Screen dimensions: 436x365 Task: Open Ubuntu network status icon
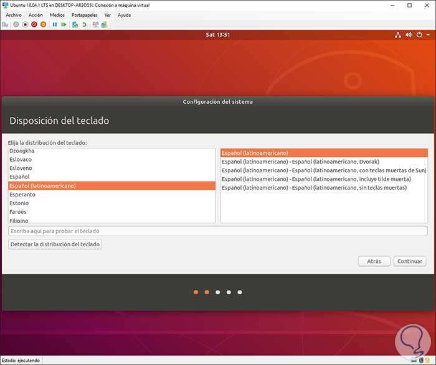[398, 35]
